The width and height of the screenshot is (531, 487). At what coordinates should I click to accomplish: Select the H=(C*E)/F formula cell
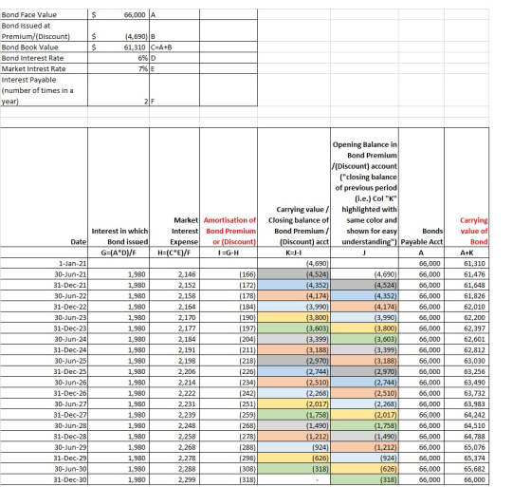(174, 253)
